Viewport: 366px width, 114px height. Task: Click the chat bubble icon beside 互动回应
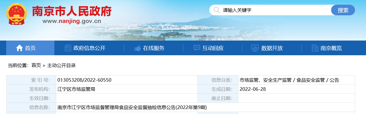(x=197, y=48)
